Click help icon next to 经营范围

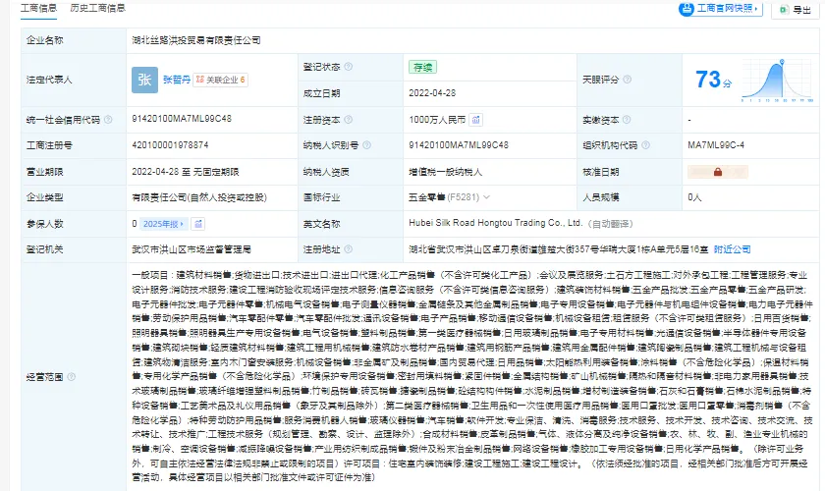tap(72, 377)
